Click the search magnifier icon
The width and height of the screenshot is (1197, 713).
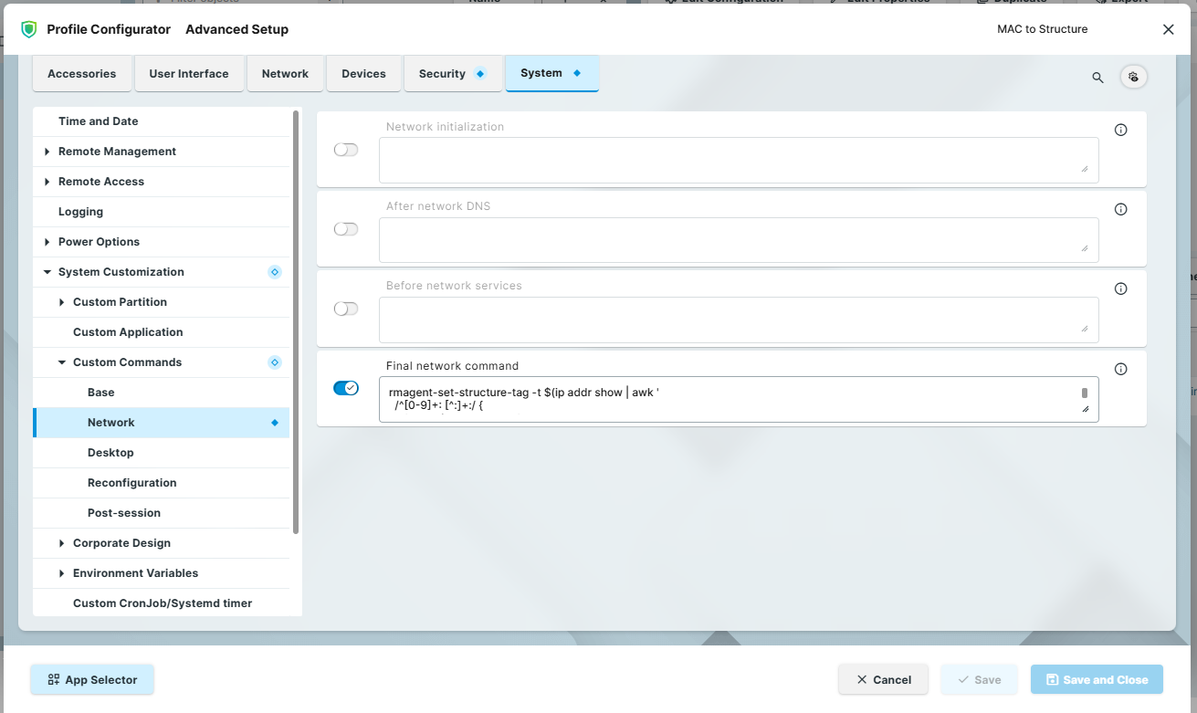point(1097,78)
